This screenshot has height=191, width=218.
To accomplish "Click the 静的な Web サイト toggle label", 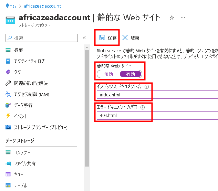I will pyautogui.click(x=114, y=66).
